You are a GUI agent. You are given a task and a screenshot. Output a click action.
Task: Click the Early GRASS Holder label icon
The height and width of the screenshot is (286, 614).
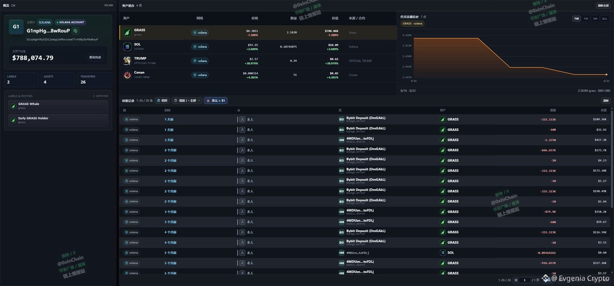(13, 120)
